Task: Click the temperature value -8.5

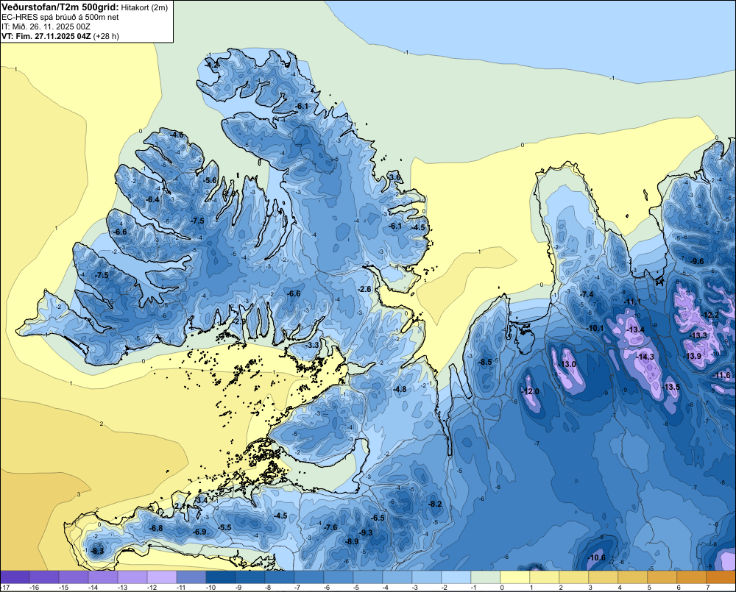Action: point(485,362)
